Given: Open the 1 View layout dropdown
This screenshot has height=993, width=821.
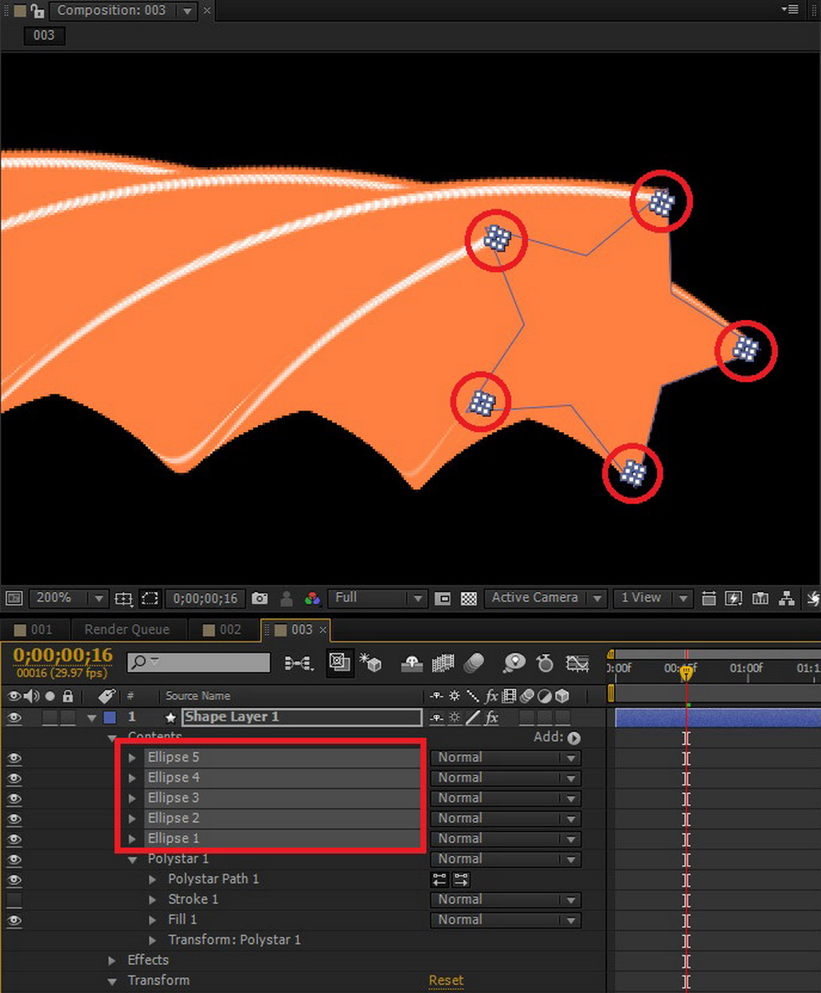Looking at the screenshot, I should [x=652, y=598].
